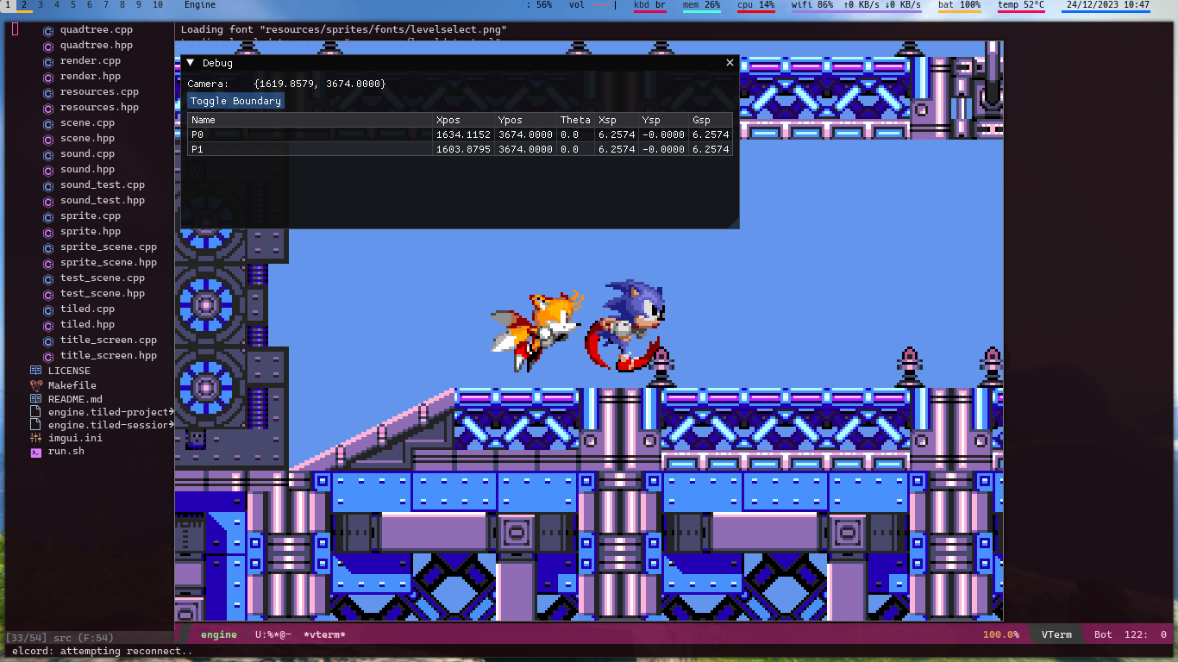
Task: Click the LICENSE file icon
Action: point(35,372)
